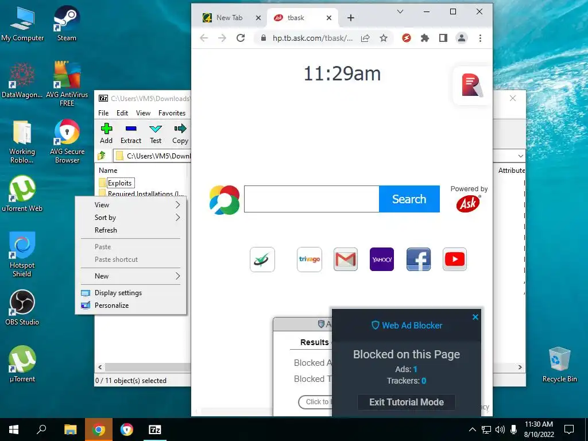
Task: Open 7-Zip File menu
Action: pos(103,113)
